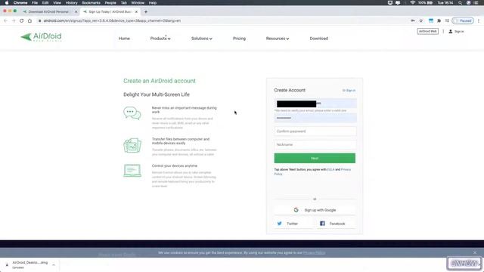This screenshot has width=484, height=272.
Task: Open the browser home page
Action: 29,20
